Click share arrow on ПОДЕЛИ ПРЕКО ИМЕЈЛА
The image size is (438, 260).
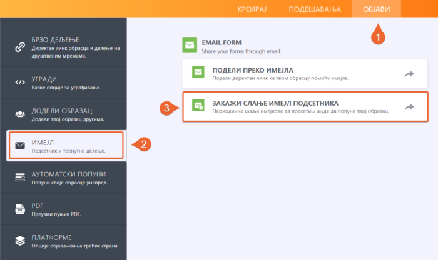(409, 74)
